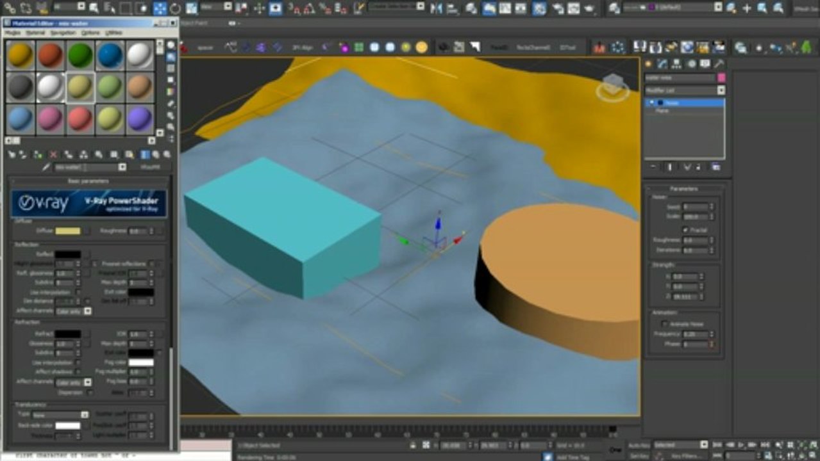
Task: Click the refraction IOR value field
Action: (138, 334)
